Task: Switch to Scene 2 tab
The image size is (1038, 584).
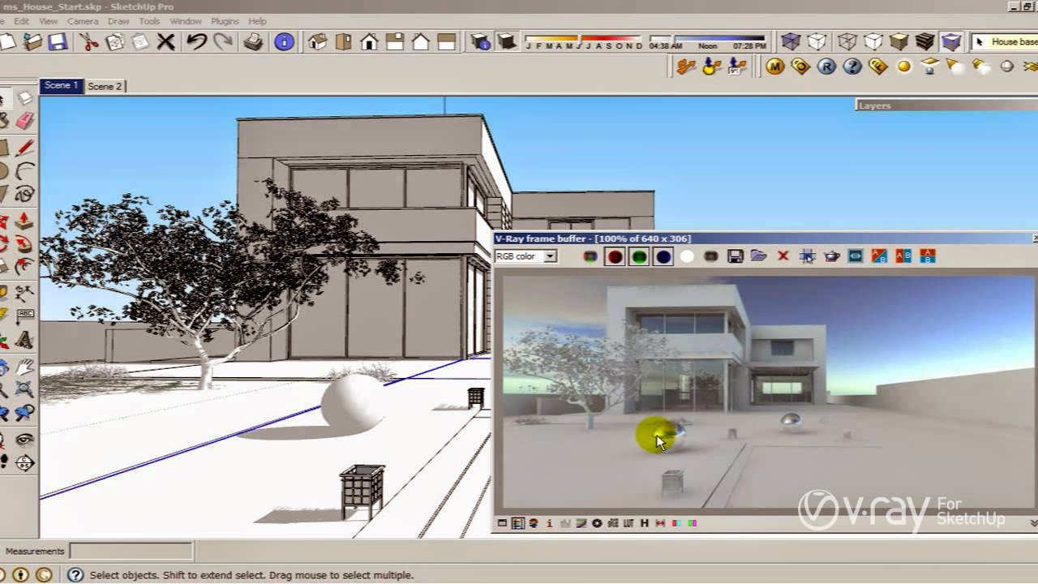Action: click(x=105, y=86)
